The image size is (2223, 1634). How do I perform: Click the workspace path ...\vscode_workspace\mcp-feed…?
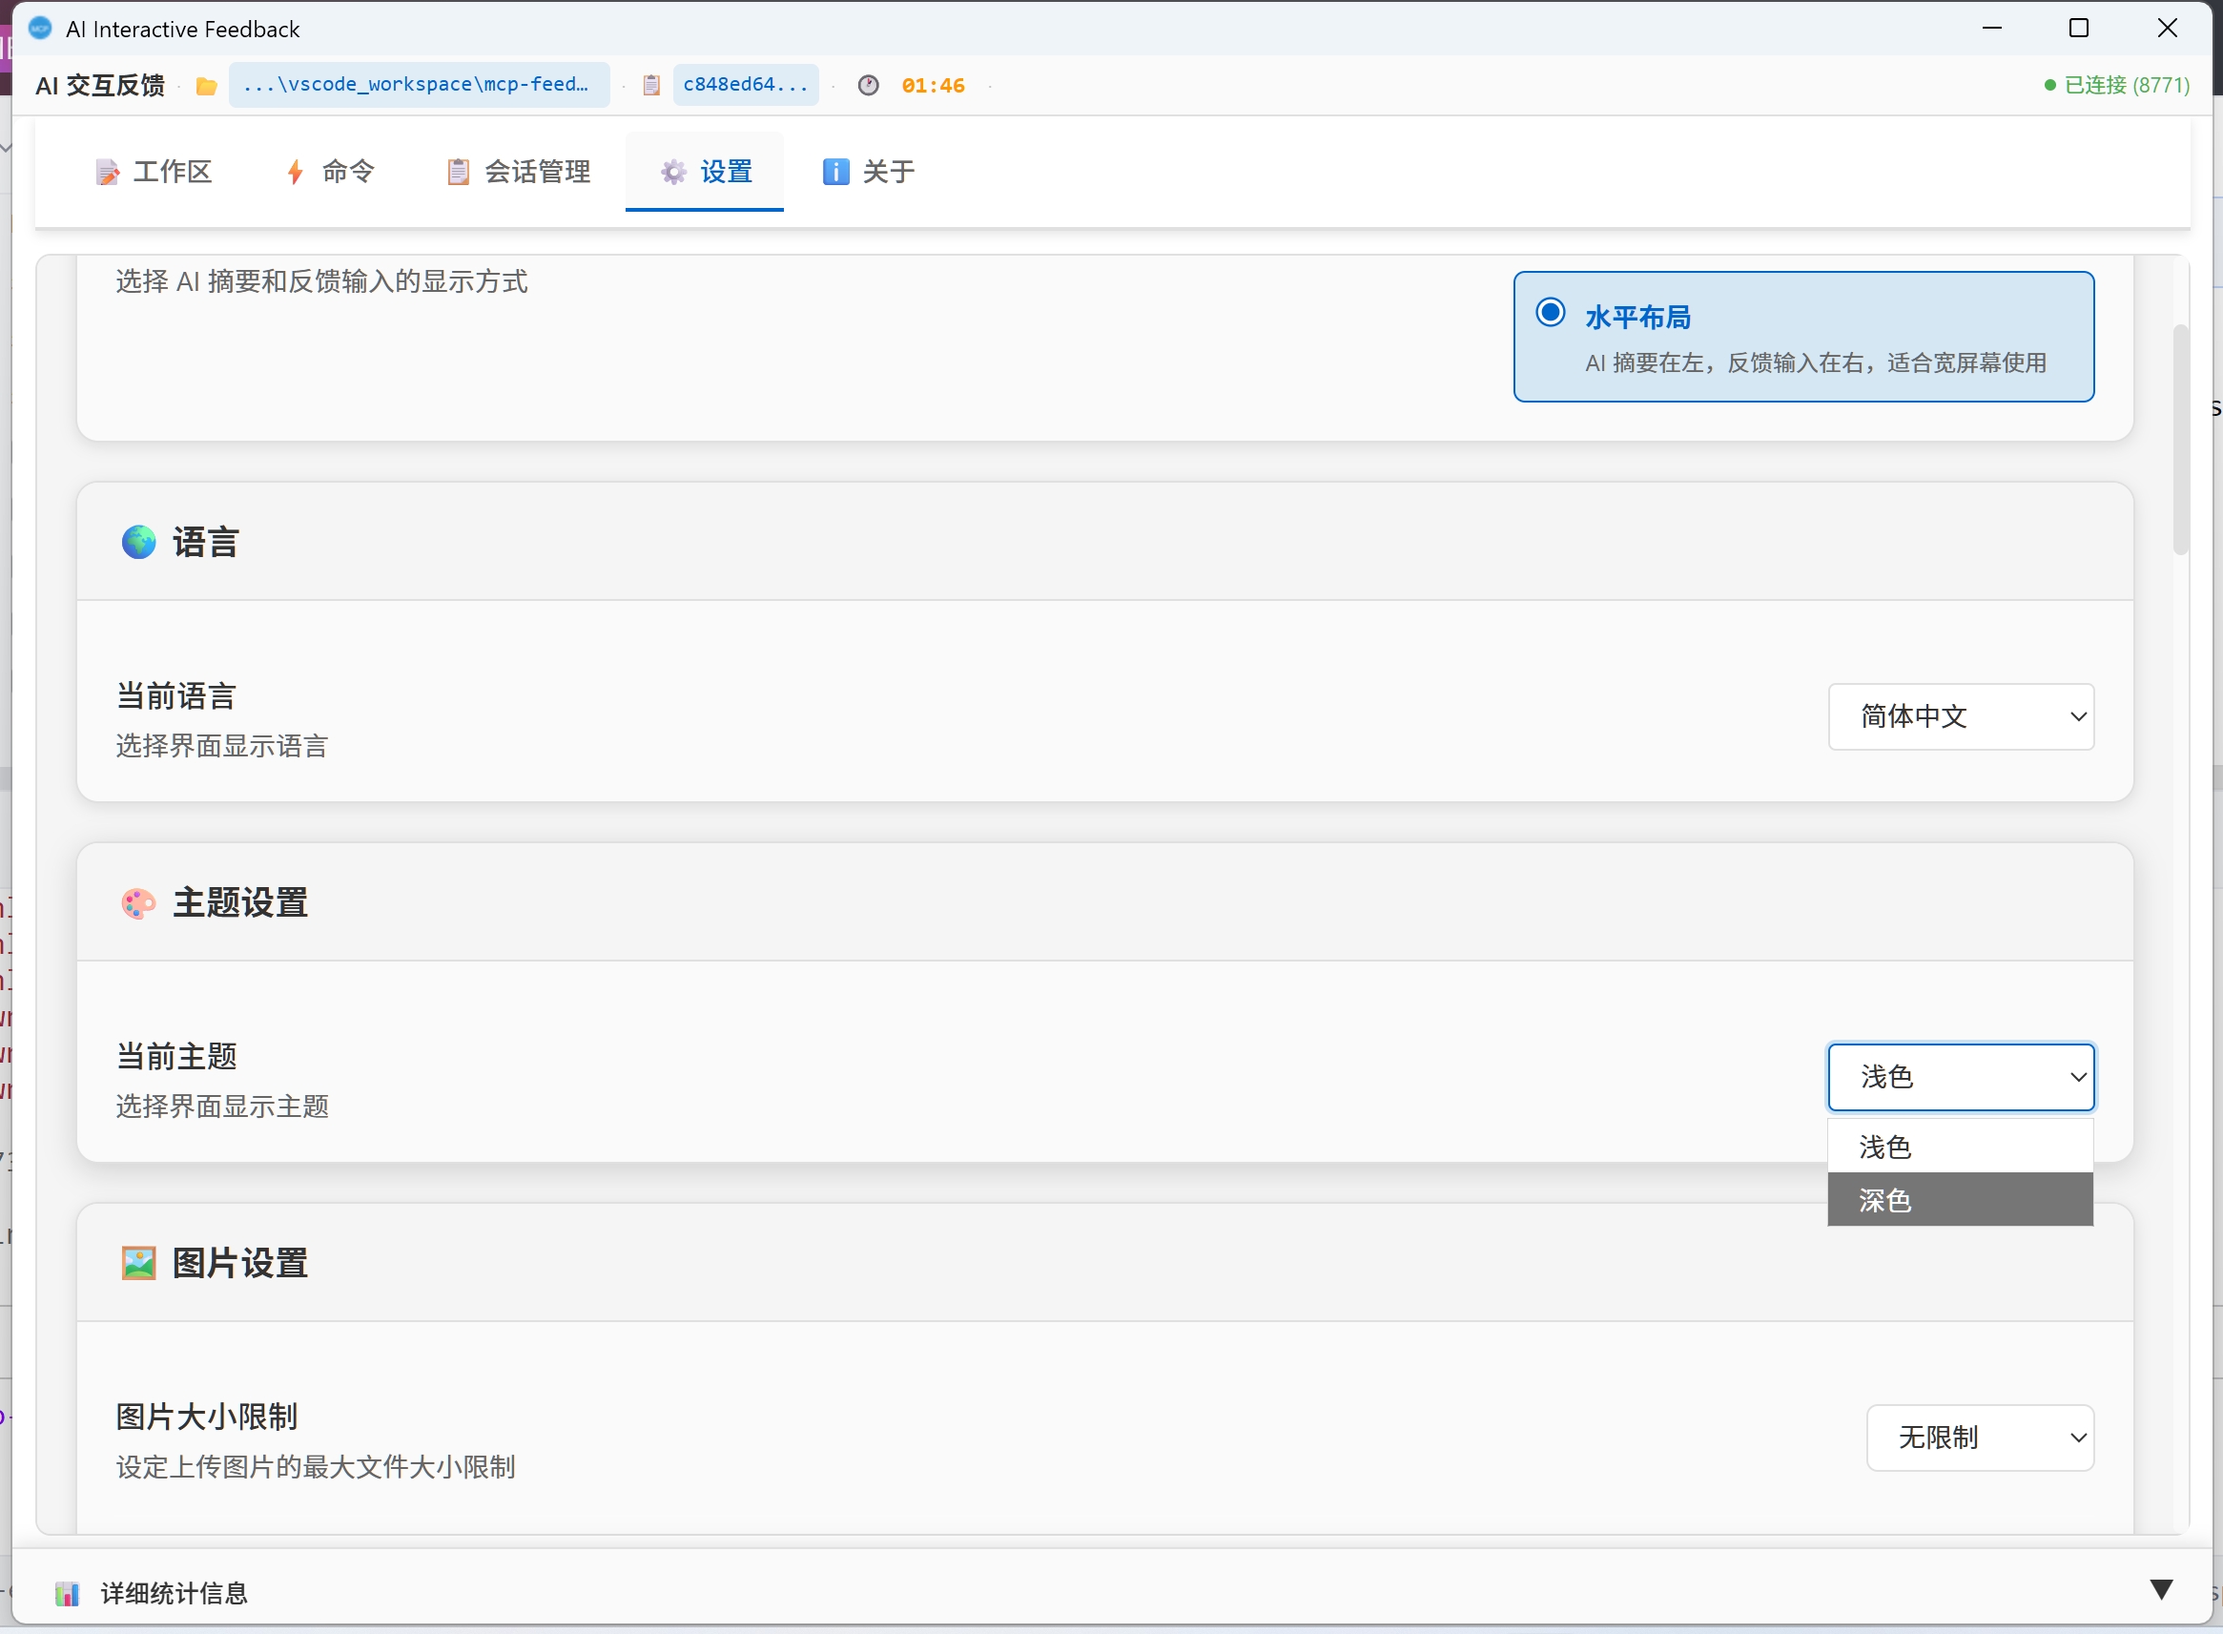[420, 85]
